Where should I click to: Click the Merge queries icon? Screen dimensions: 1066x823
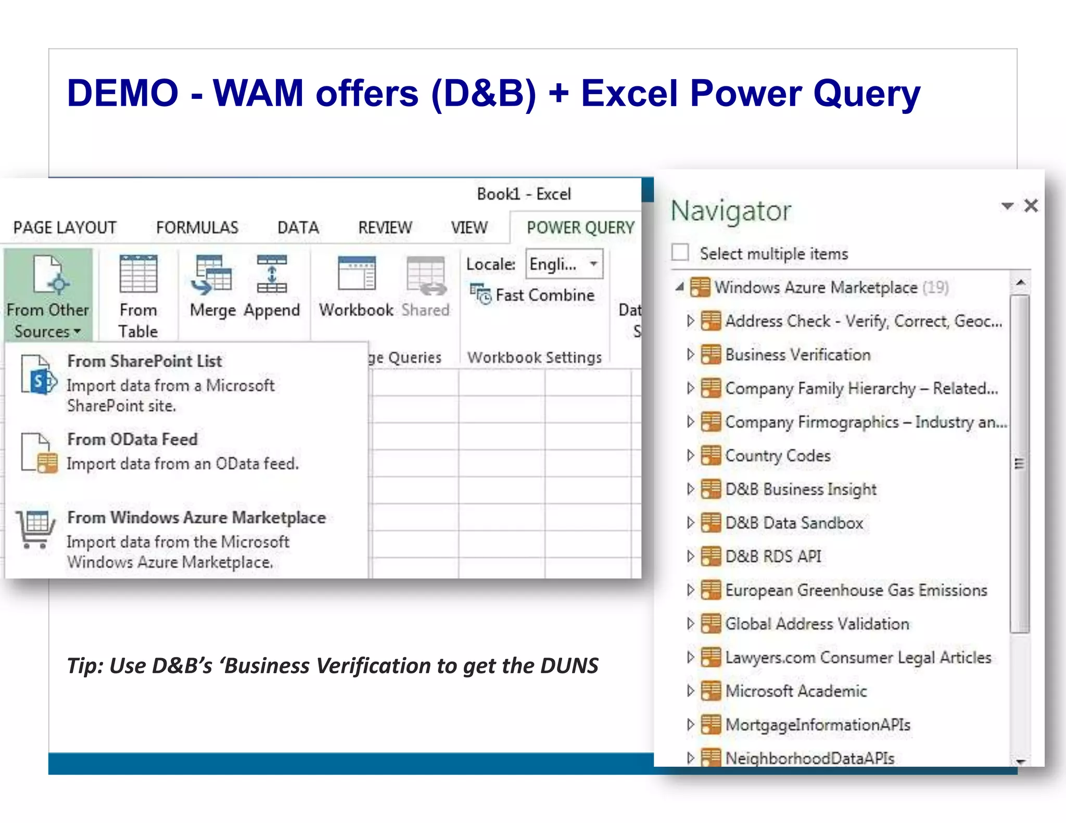pyautogui.click(x=211, y=274)
